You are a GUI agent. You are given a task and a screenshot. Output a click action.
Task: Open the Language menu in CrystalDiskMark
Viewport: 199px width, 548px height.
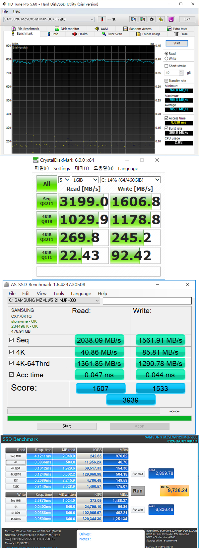pos(128,168)
